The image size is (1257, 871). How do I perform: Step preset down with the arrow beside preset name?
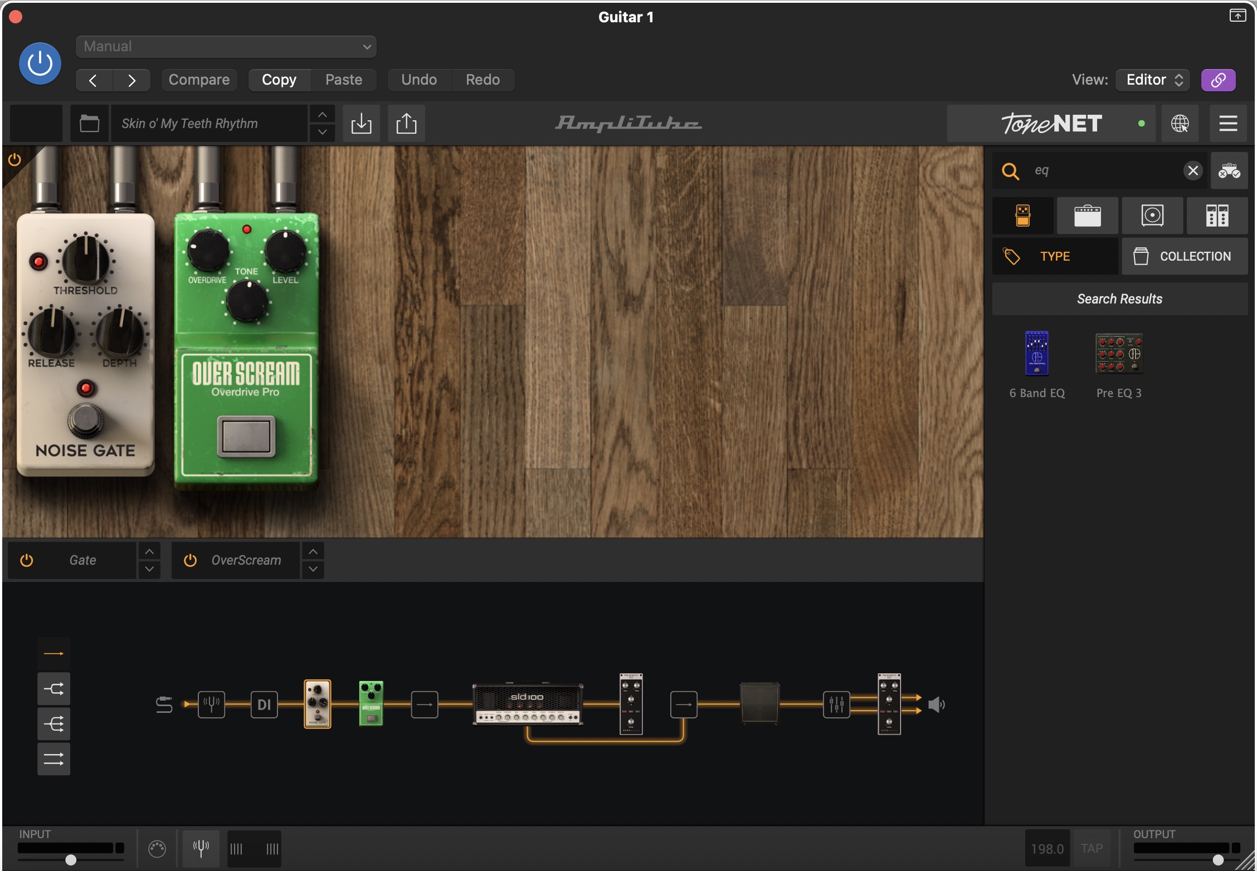click(322, 132)
